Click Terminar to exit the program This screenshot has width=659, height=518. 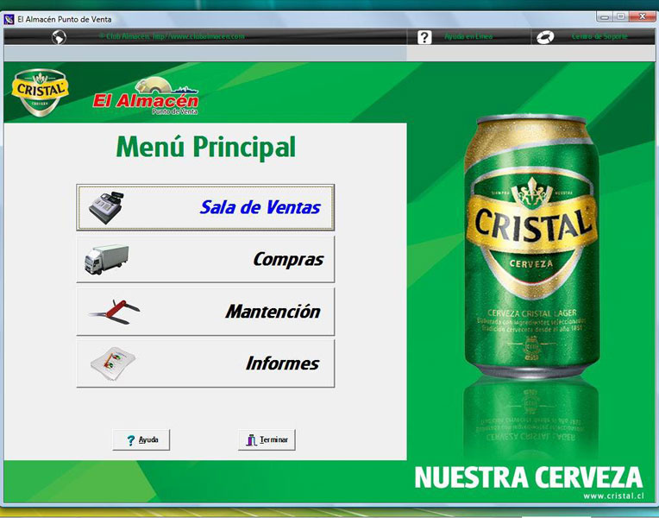267,439
